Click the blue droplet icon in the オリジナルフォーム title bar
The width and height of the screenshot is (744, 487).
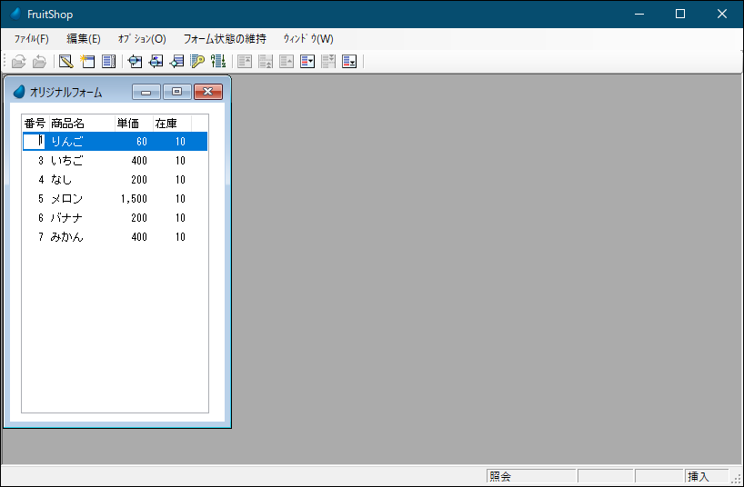[x=19, y=92]
